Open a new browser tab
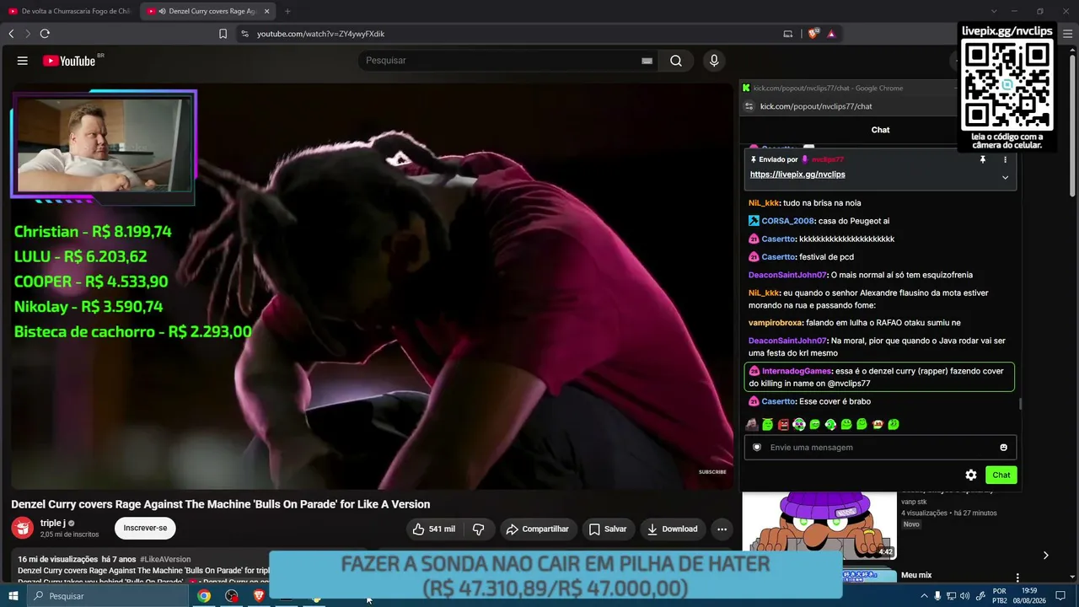The width and height of the screenshot is (1079, 607). point(287,11)
